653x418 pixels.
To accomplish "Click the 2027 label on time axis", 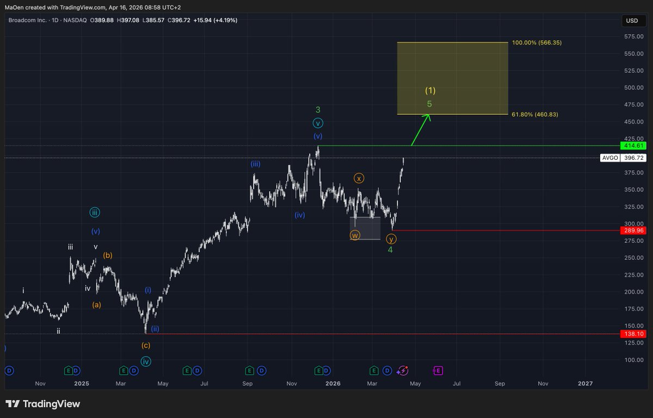I will click(x=585, y=383).
